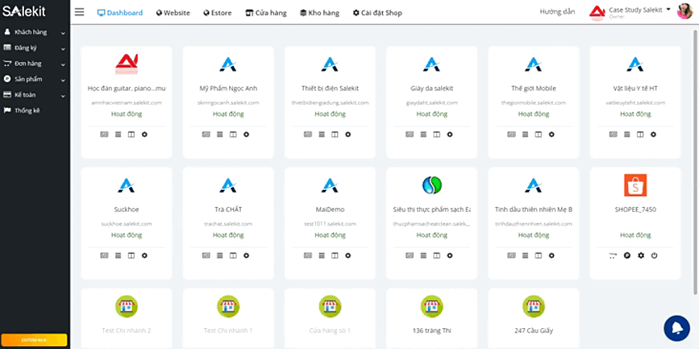The height and width of the screenshot is (349, 699).
Task: Click the 247 Cầu Giấy store name
Action: click(533, 330)
